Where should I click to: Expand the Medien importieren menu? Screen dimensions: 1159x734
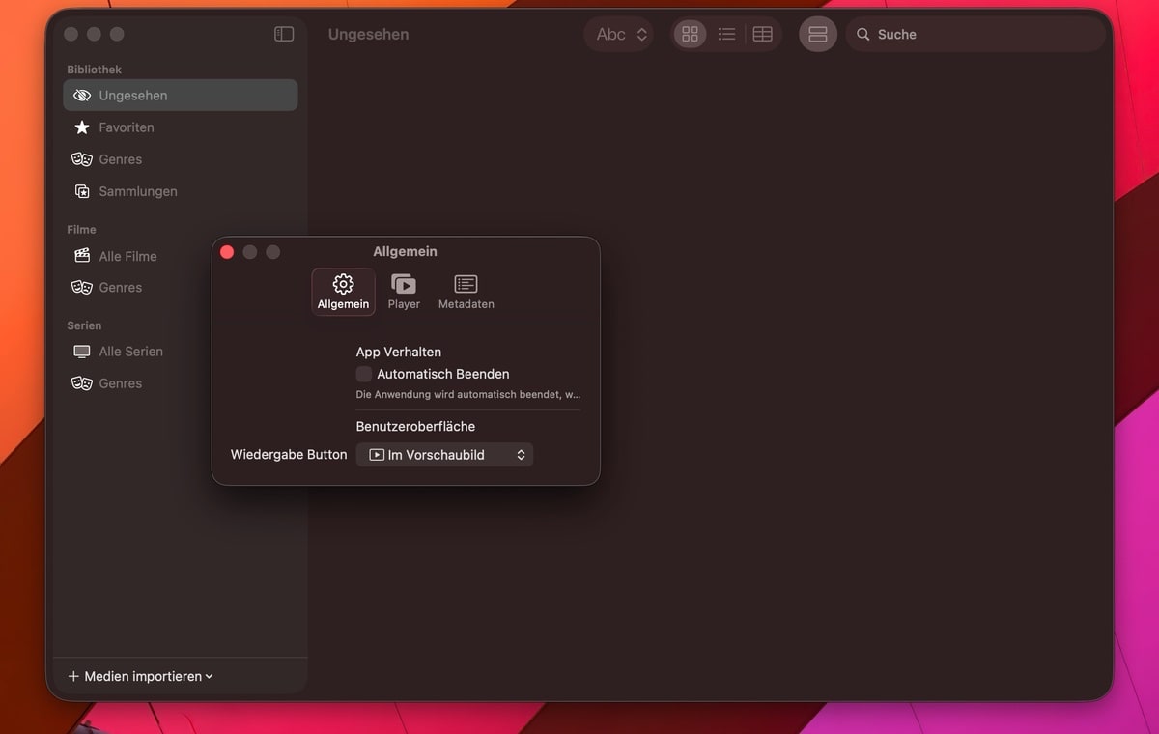140,676
